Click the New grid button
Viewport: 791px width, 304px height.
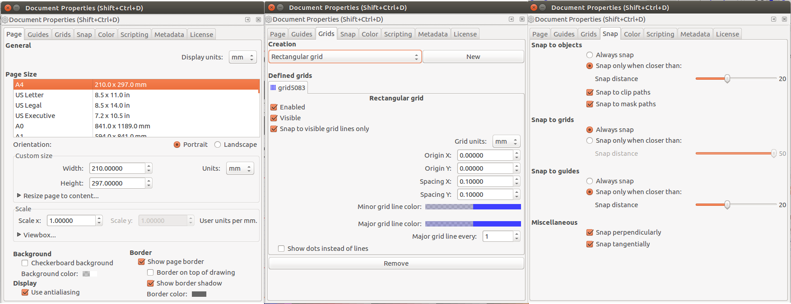click(473, 57)
